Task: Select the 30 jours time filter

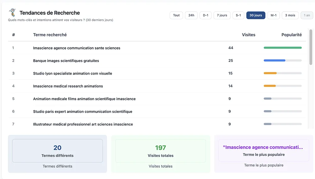Action: [256, 15]
